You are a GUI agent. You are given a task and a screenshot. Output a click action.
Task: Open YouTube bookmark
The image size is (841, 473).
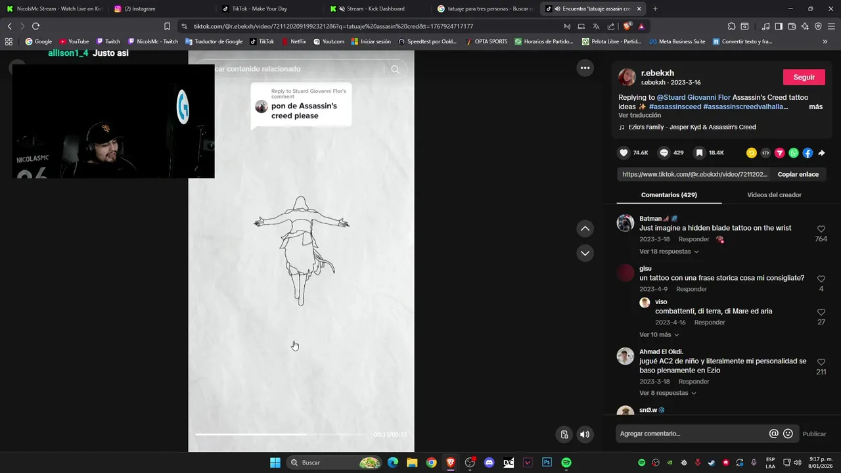click(74, 41)
